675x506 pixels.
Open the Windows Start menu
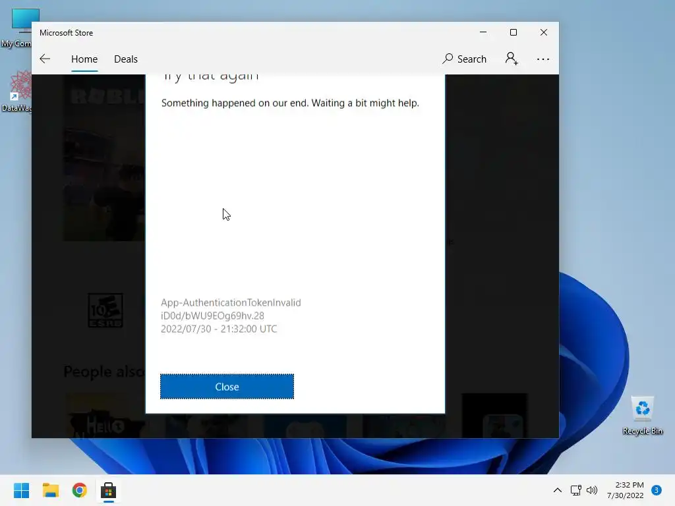21,490
